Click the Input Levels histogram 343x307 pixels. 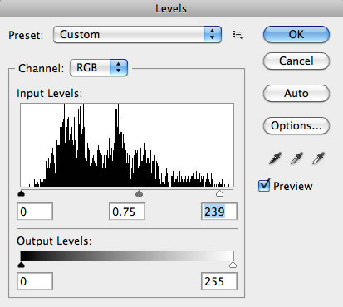click(x=127, y=145)
